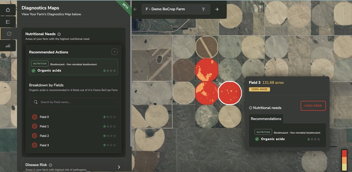Open the list view sidebar icon
Image resolution: width=352 pixels, height=172 pixels.
(x=8, y=22)
